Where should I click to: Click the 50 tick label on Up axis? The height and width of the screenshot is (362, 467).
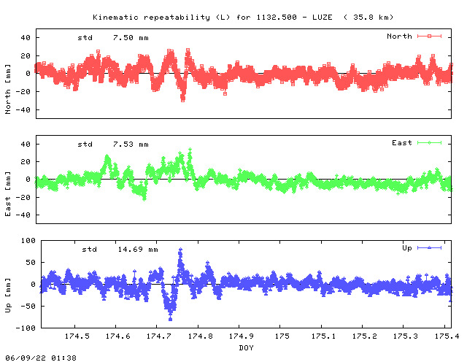click(31, 263)
